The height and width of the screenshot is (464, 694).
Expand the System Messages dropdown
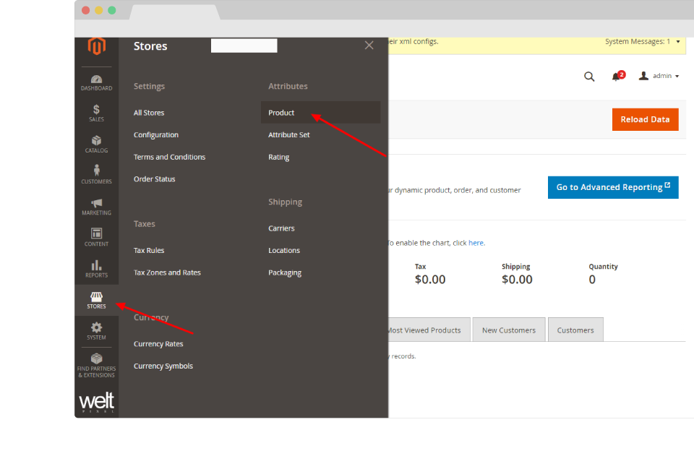pos(642,42)
